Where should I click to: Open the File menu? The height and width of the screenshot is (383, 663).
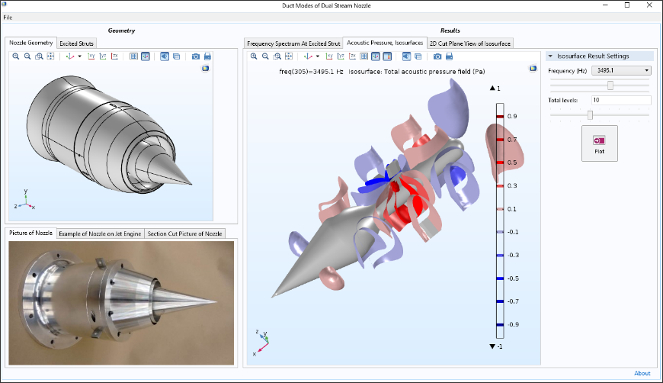8,18
